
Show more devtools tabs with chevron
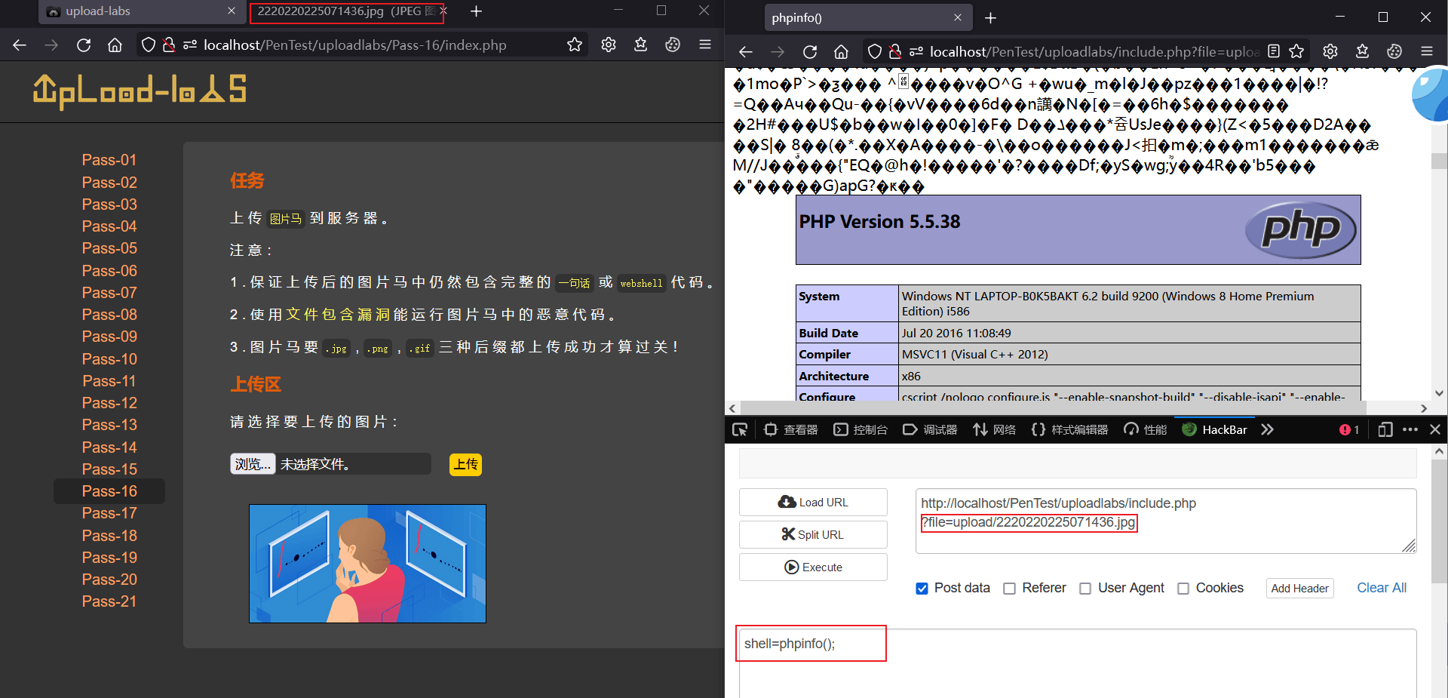1267,429
